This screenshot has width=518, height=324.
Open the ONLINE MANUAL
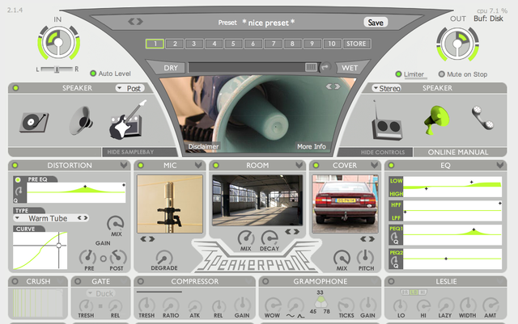458,152
